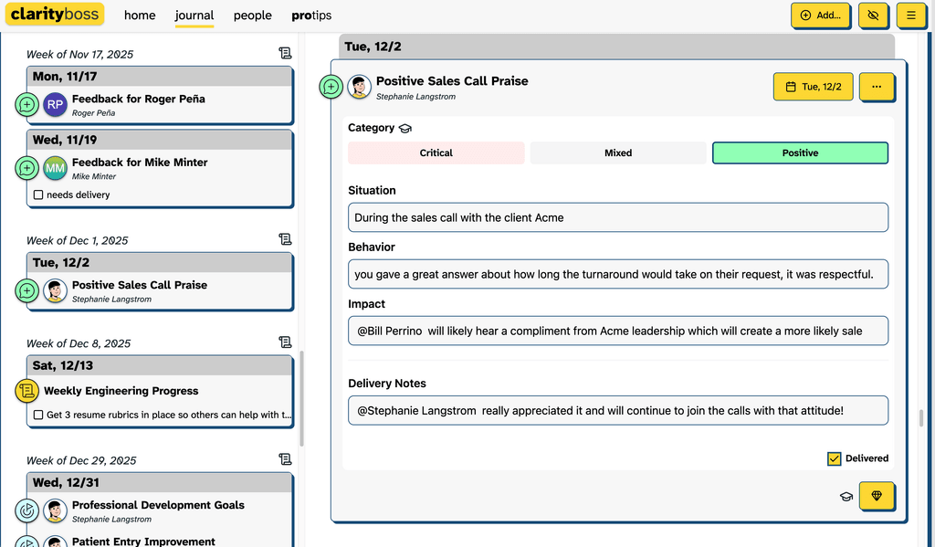935x547 pixels.
Task: Click the recurring goal icon beside Professional Development Goals
Action: [x=26, y=511]
